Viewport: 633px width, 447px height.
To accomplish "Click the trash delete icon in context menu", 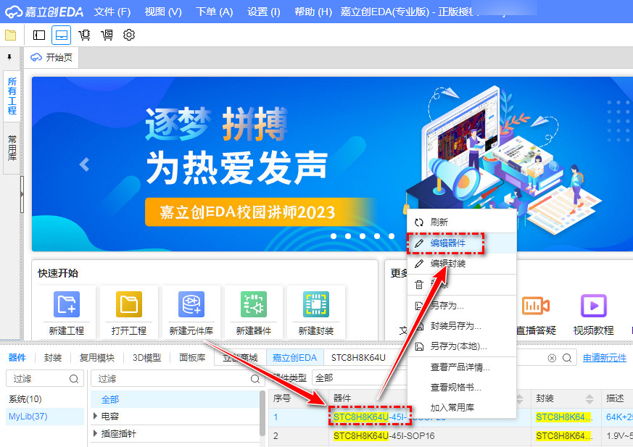I will click(x=419, y=285).
